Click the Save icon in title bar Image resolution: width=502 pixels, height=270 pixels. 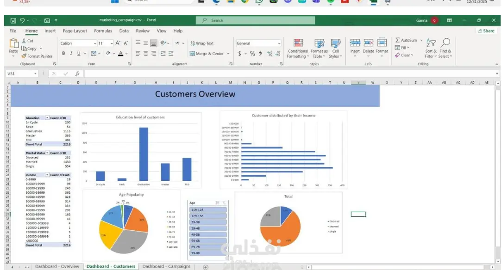(13, 20)
